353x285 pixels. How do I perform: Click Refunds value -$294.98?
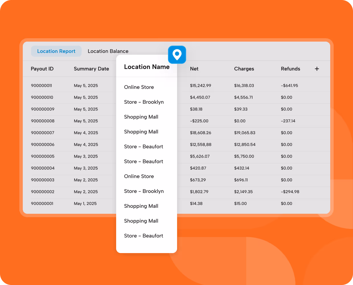pyautogui.click(x=290, y=192)
